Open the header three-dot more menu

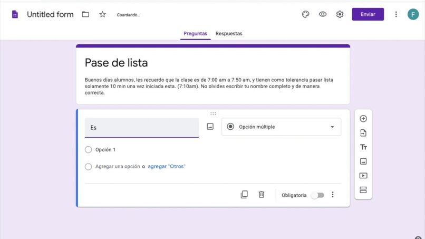(396, 14)
